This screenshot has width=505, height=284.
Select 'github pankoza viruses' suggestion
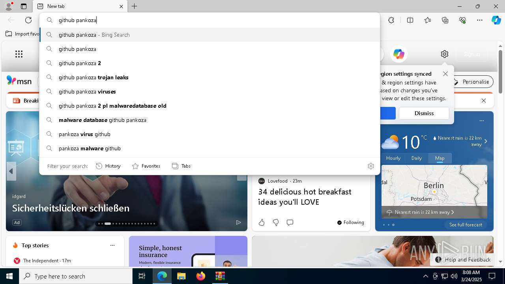209,92
